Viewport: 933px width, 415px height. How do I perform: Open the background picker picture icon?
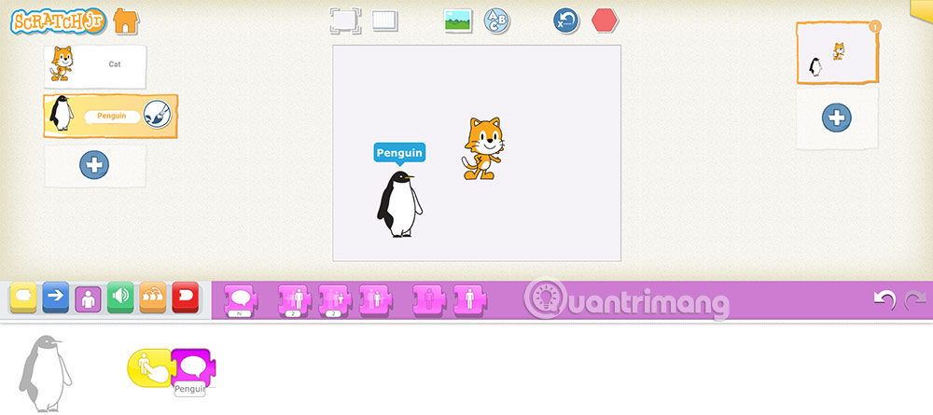pyautogui.click(x=457, y=21)
